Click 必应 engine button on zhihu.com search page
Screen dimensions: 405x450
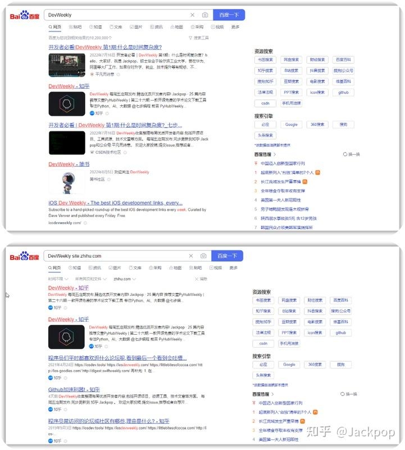pyautogui.click(x=263, y=364)
